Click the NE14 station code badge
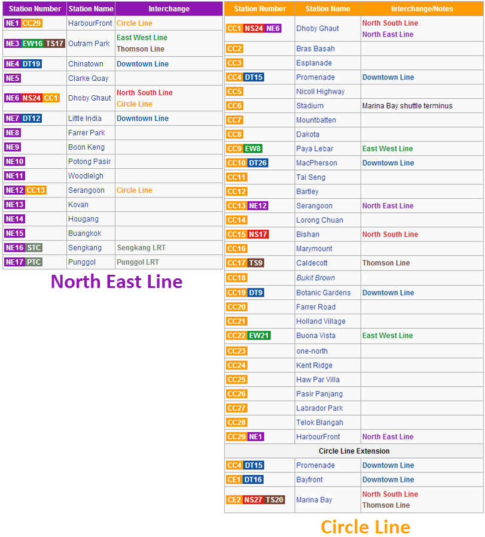 point(15,219)
